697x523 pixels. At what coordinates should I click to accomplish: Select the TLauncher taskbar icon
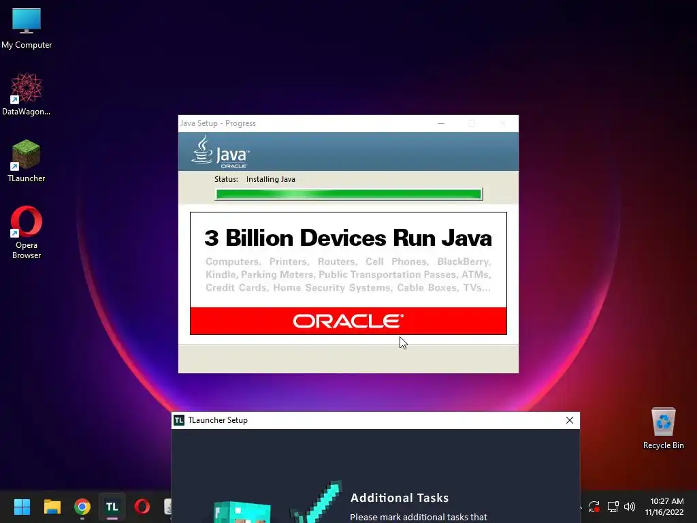click(112, 507)
